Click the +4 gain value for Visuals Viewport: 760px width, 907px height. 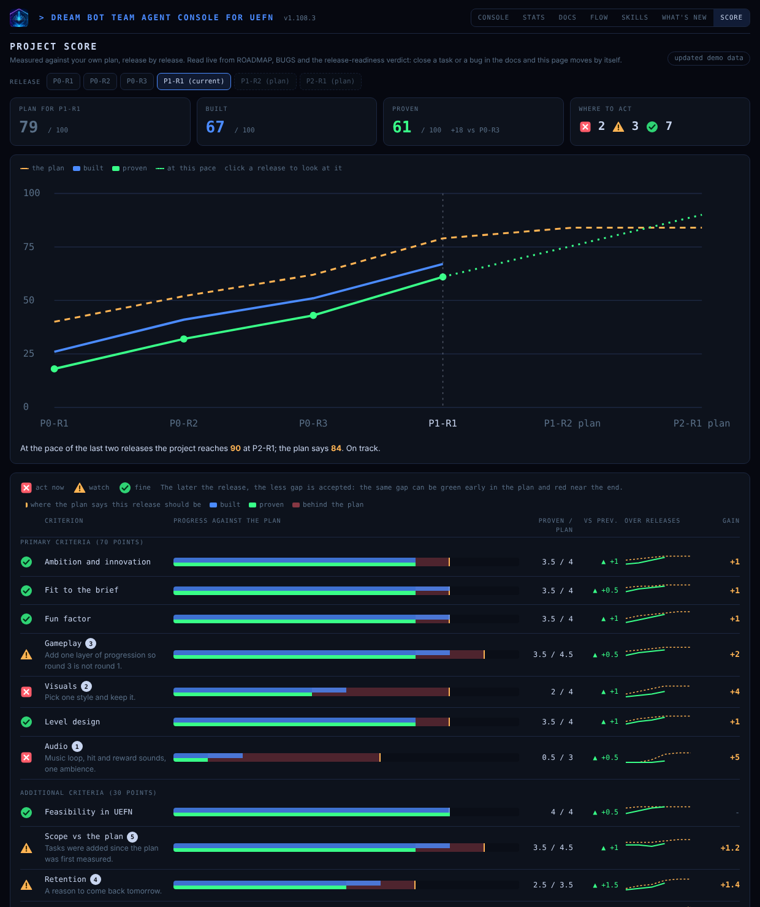tap(735, 692)
